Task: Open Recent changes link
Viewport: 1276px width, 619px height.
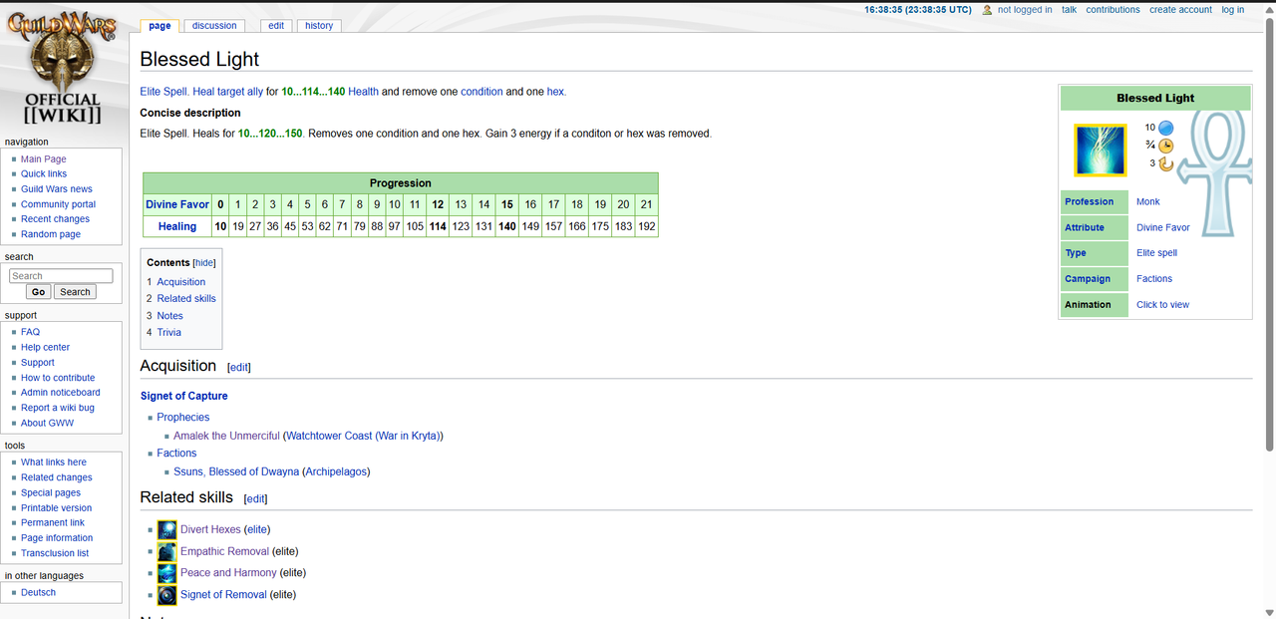Action: (55, 219)
